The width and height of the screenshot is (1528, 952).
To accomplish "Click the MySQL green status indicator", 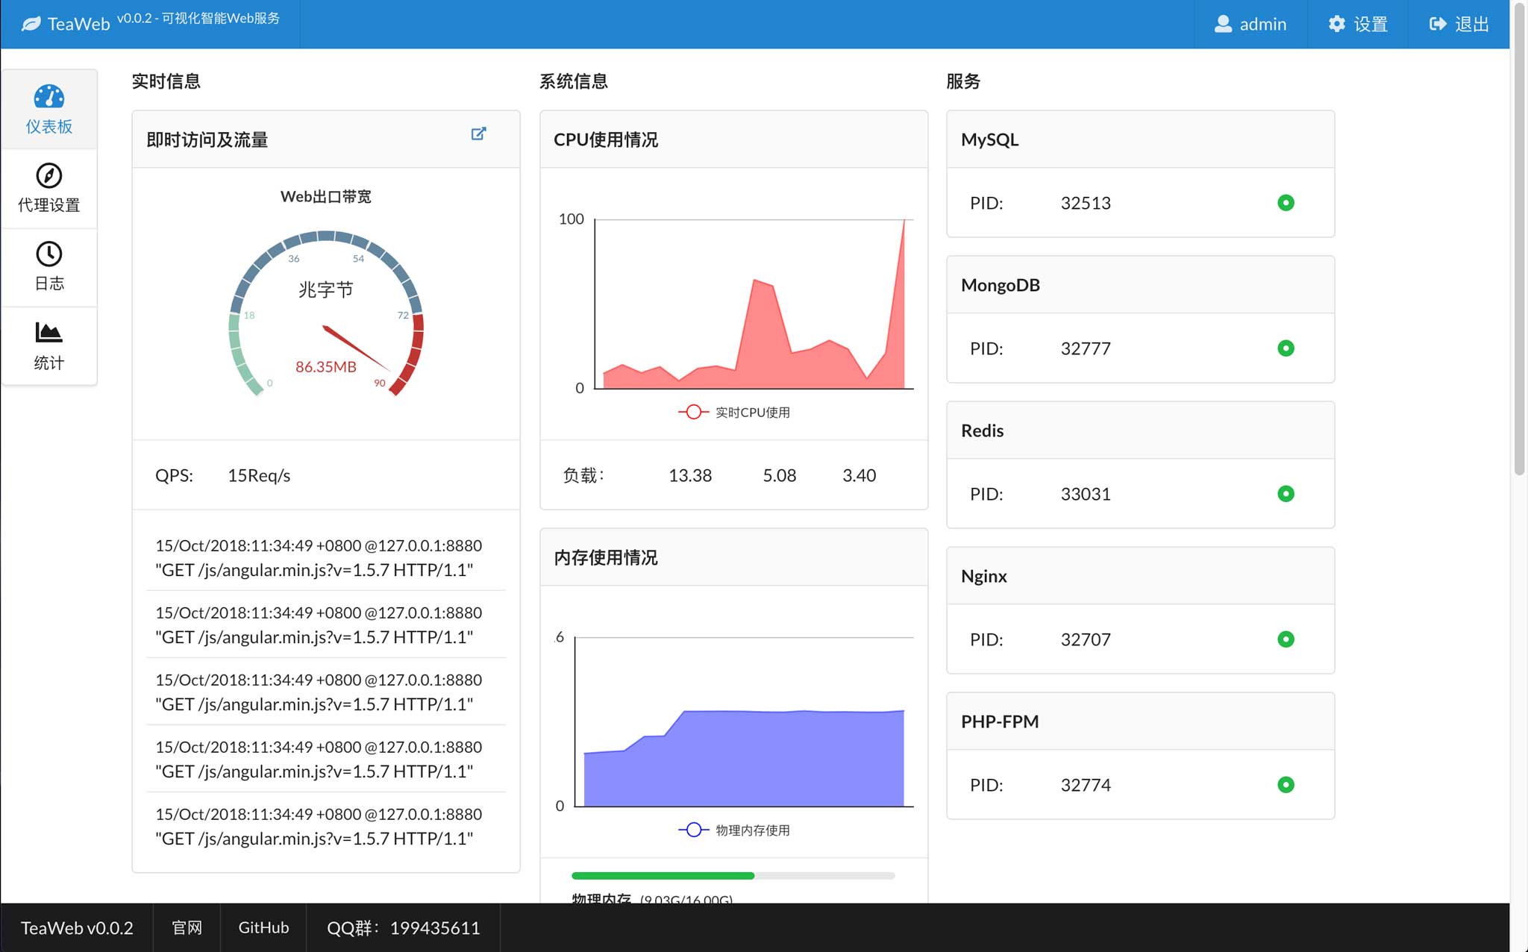I will pos(1286,203).
